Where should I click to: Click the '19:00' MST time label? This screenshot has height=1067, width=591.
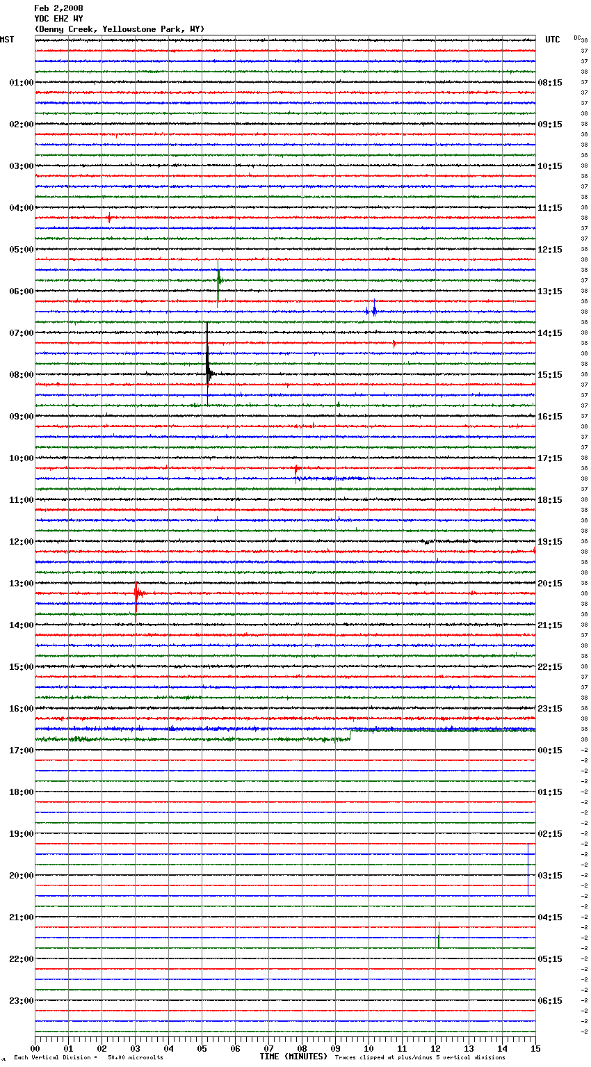(22, 834)
